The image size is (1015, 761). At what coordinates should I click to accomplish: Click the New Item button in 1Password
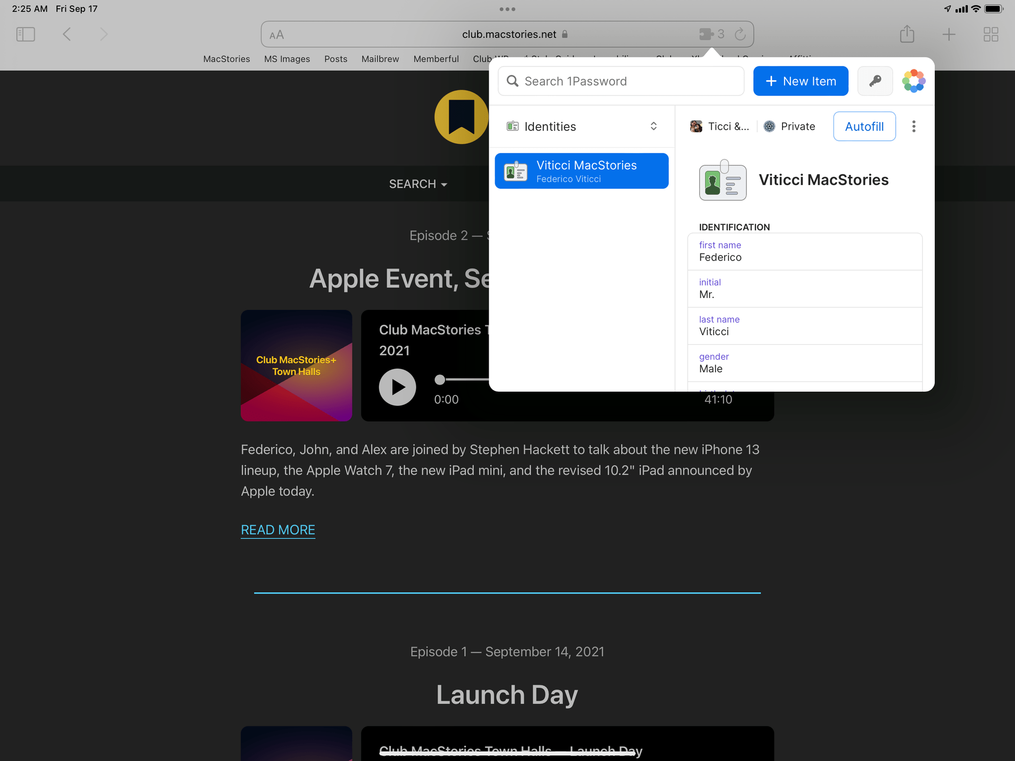[x=800, y=81]
